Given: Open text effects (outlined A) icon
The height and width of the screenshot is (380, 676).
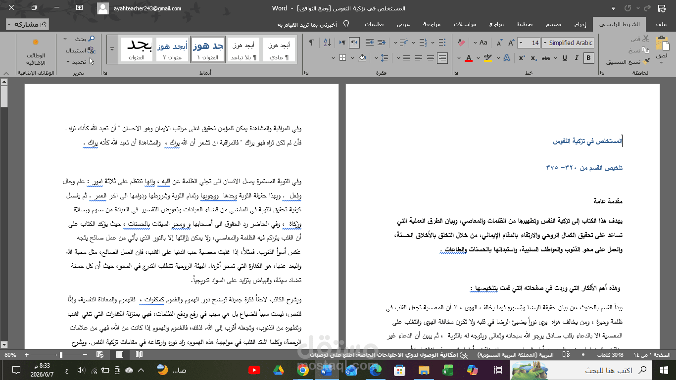Looking at the screenshot, I should [507, 58].
